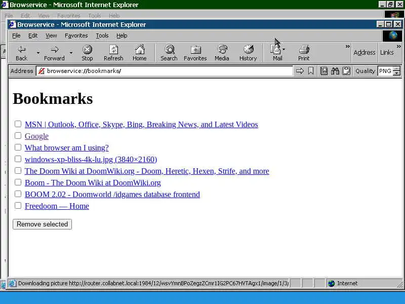Click the background window title bar IE icon
Screen dimensions: 405x304
tap(5, 5)
